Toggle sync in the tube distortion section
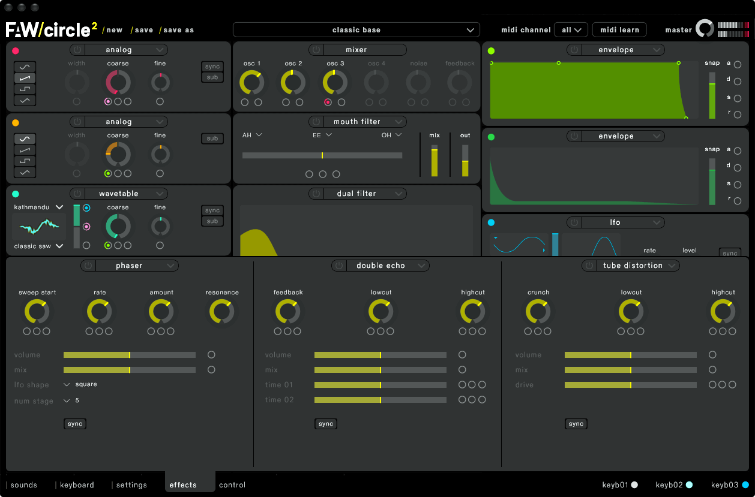 tap(576, 424)
